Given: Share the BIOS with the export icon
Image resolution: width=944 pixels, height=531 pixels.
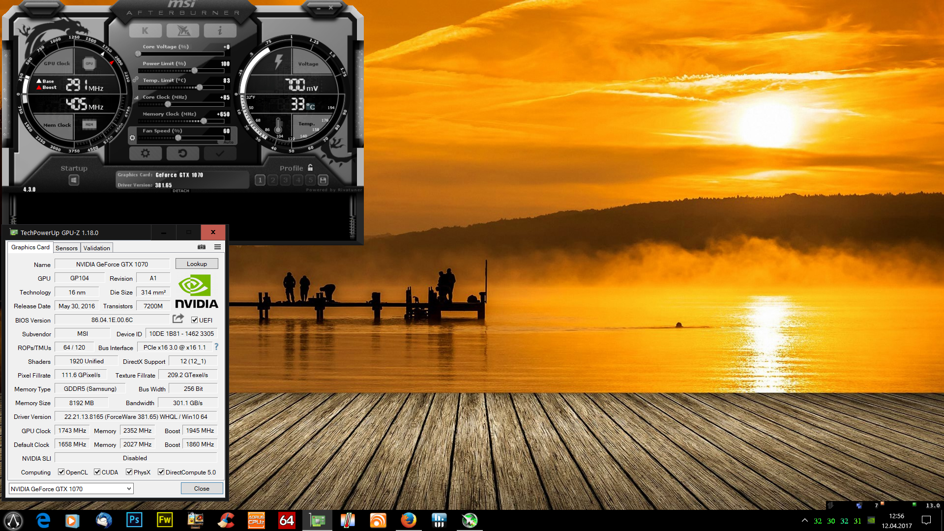Looking at the screenshot, I should pyautogui.click(x=178, y=319).
